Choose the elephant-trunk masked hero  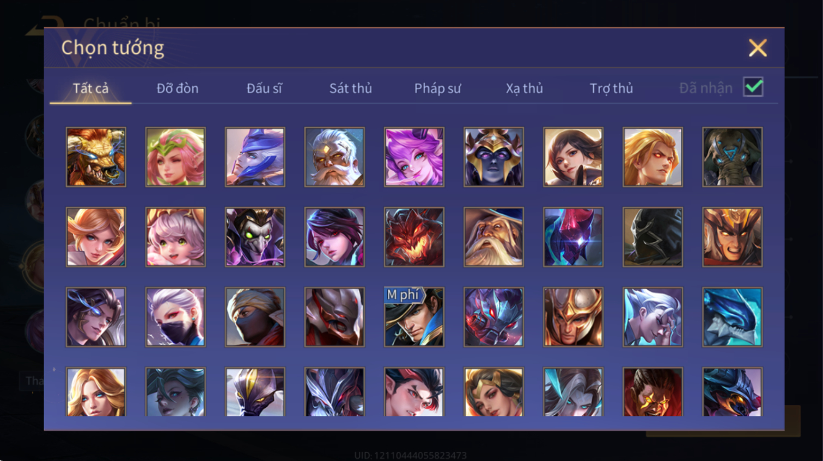click(x=732, y=157)
